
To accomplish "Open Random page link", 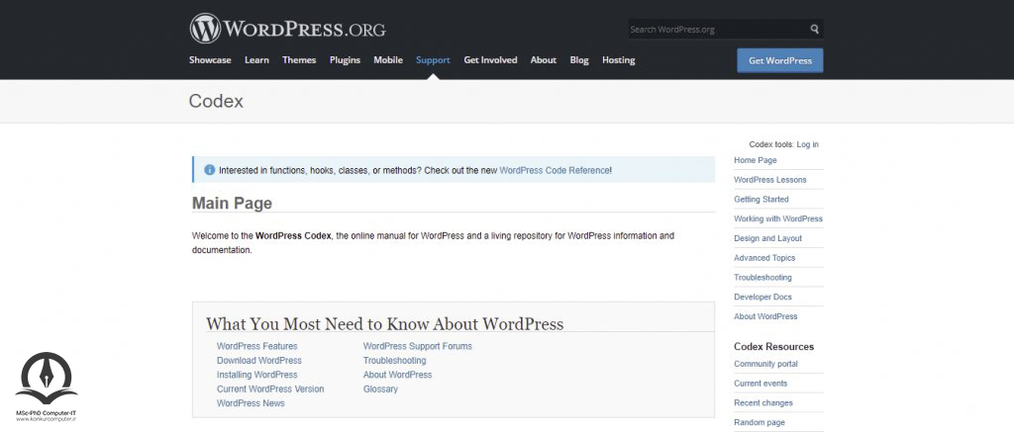I will [x=760, y=422].
